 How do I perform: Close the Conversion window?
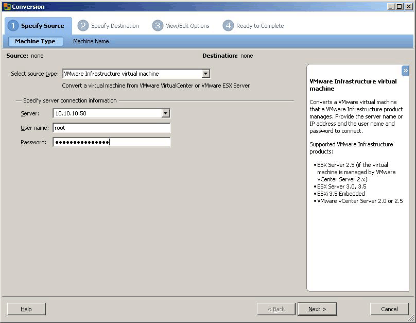click(x=409, y=7)
